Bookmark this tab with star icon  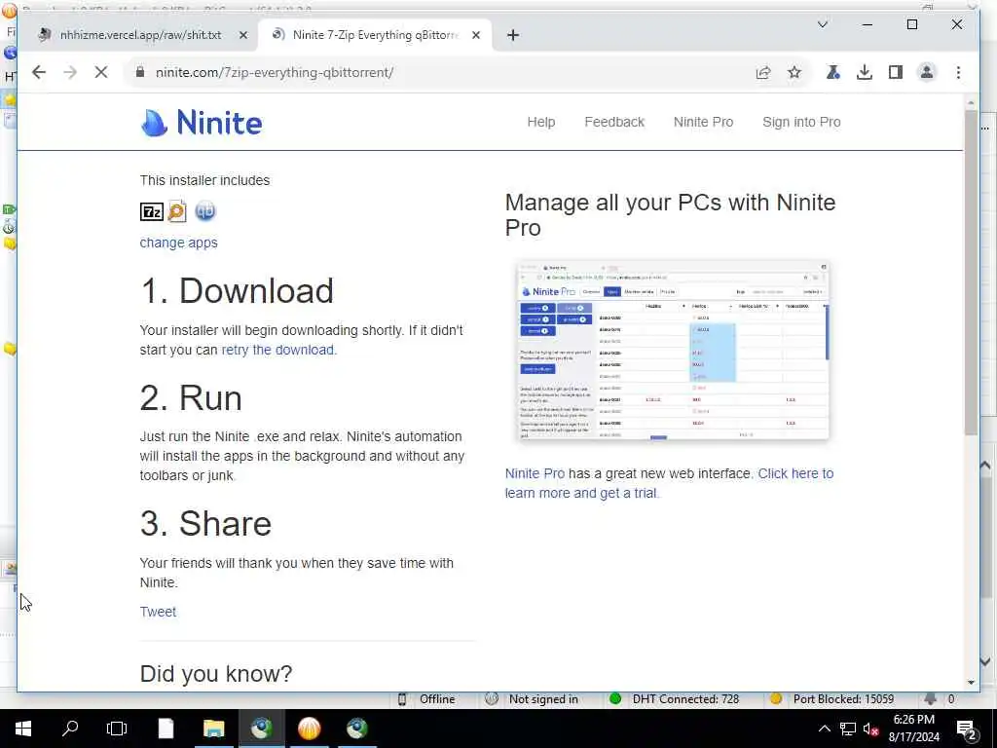794,72
